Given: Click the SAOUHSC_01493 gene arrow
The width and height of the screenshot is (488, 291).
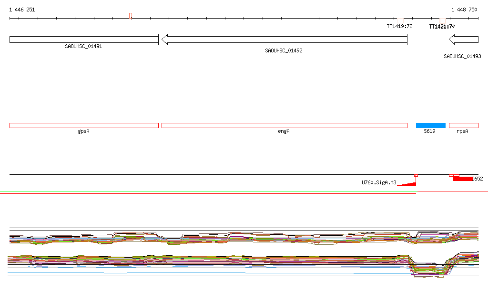Looking at the screenshot, I should coord(464,40).
